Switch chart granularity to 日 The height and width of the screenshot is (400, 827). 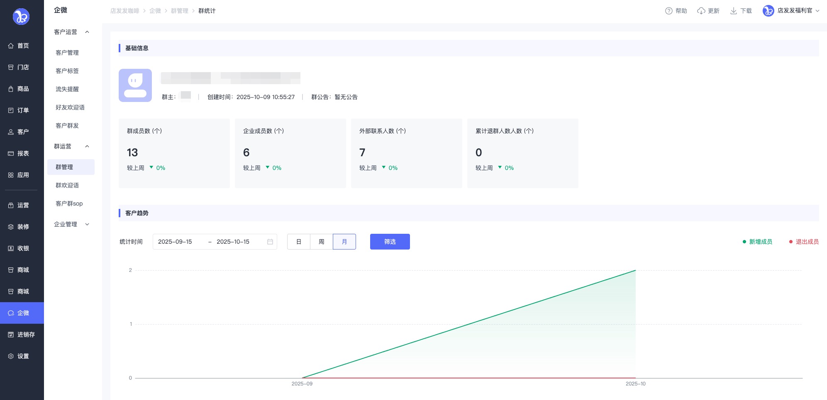299,242
